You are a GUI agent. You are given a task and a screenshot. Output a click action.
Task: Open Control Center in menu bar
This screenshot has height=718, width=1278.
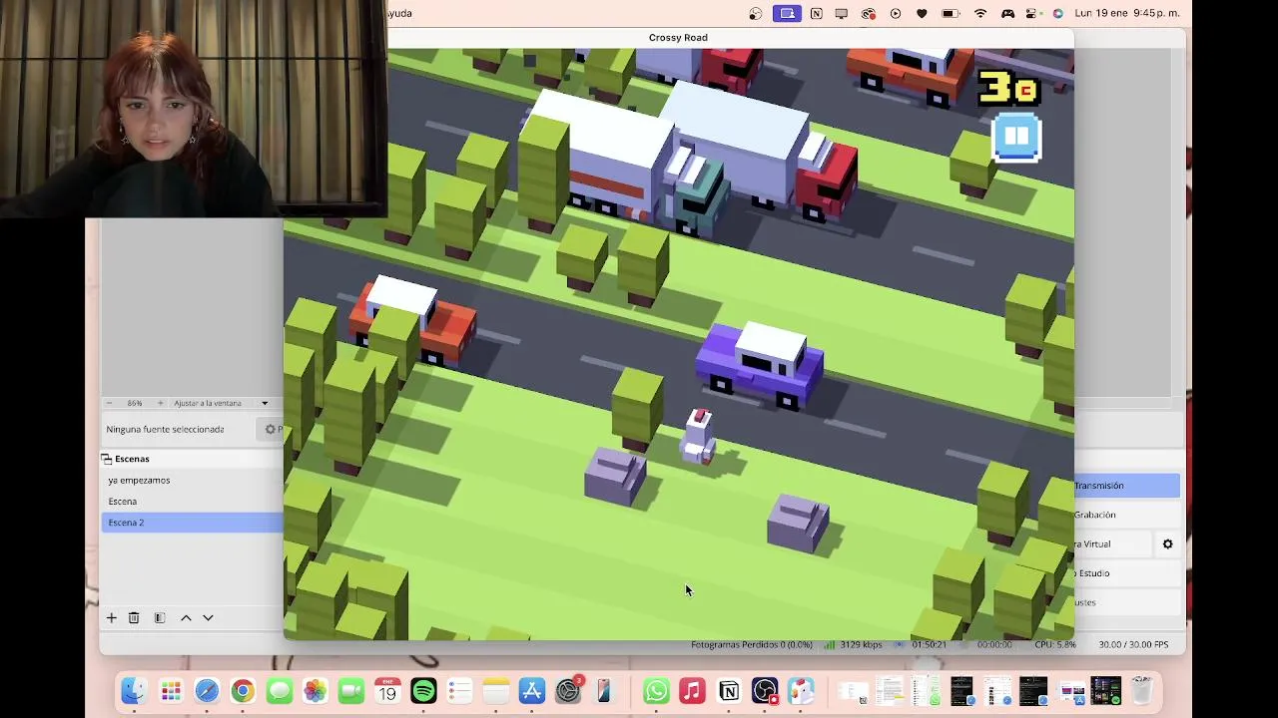pyautogui.click(x=1033, y=13)
